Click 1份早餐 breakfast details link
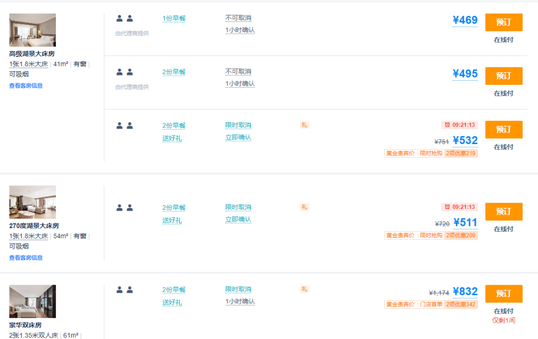The width and height of the screenshot is (538, 339). pos(174,18)
